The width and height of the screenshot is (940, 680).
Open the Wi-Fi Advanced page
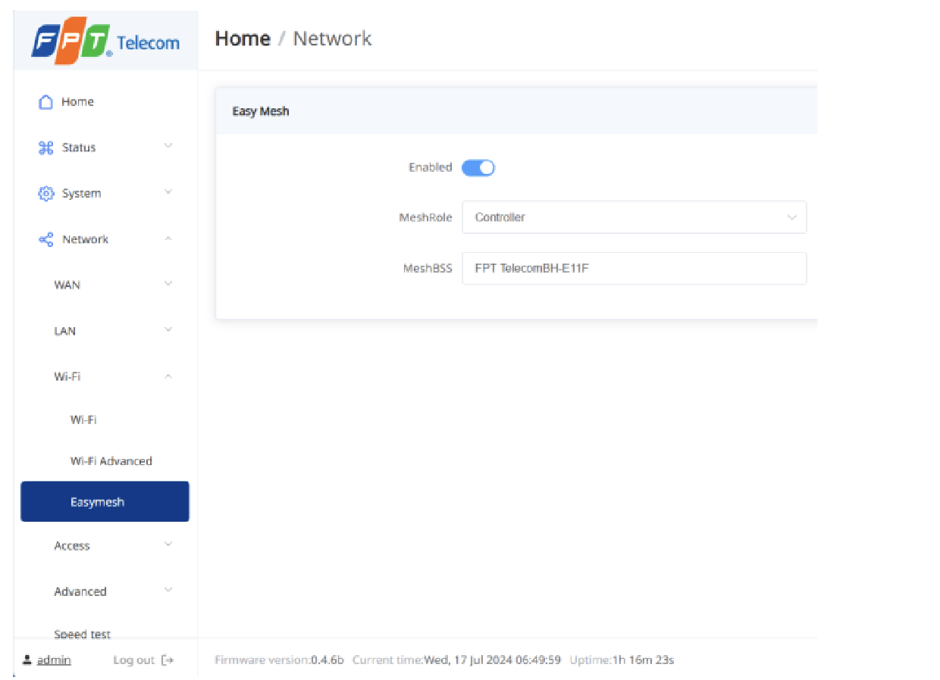(x=111, y=461)
